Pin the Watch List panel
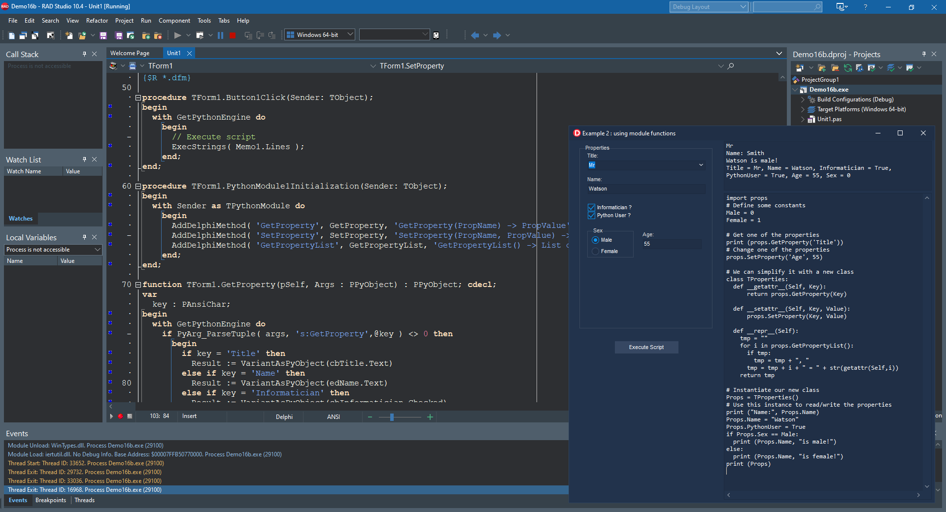946x512 pixels. pyautogui.click(x=84, y=160)
